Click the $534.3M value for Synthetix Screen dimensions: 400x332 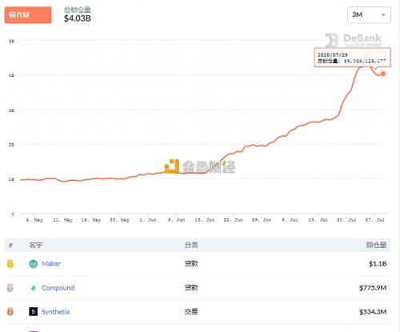373,312
